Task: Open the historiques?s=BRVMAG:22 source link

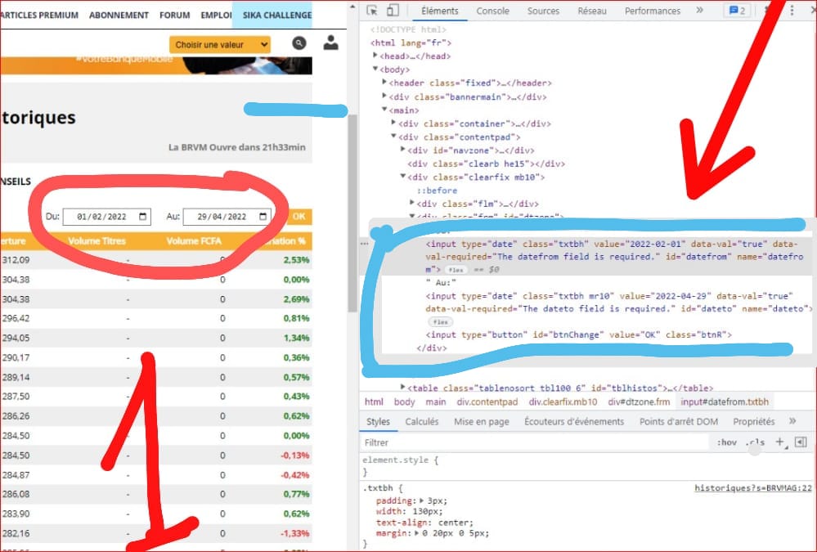Action: click(753, 488)
